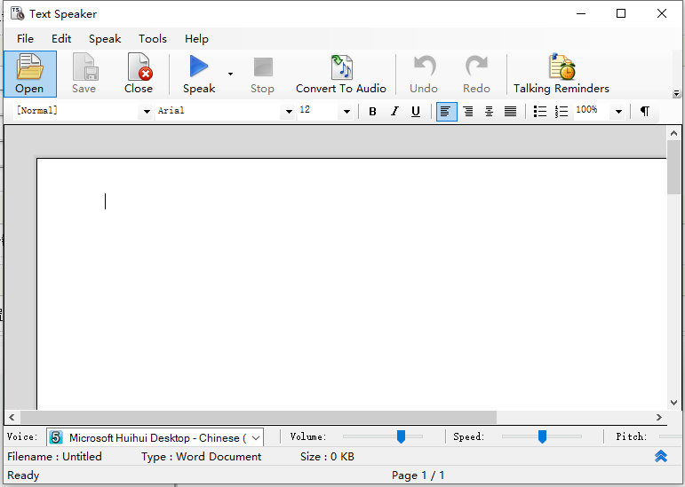Minimize the Text Speaker window
Viewport: 685px width, 487px height.
point(581,13)
